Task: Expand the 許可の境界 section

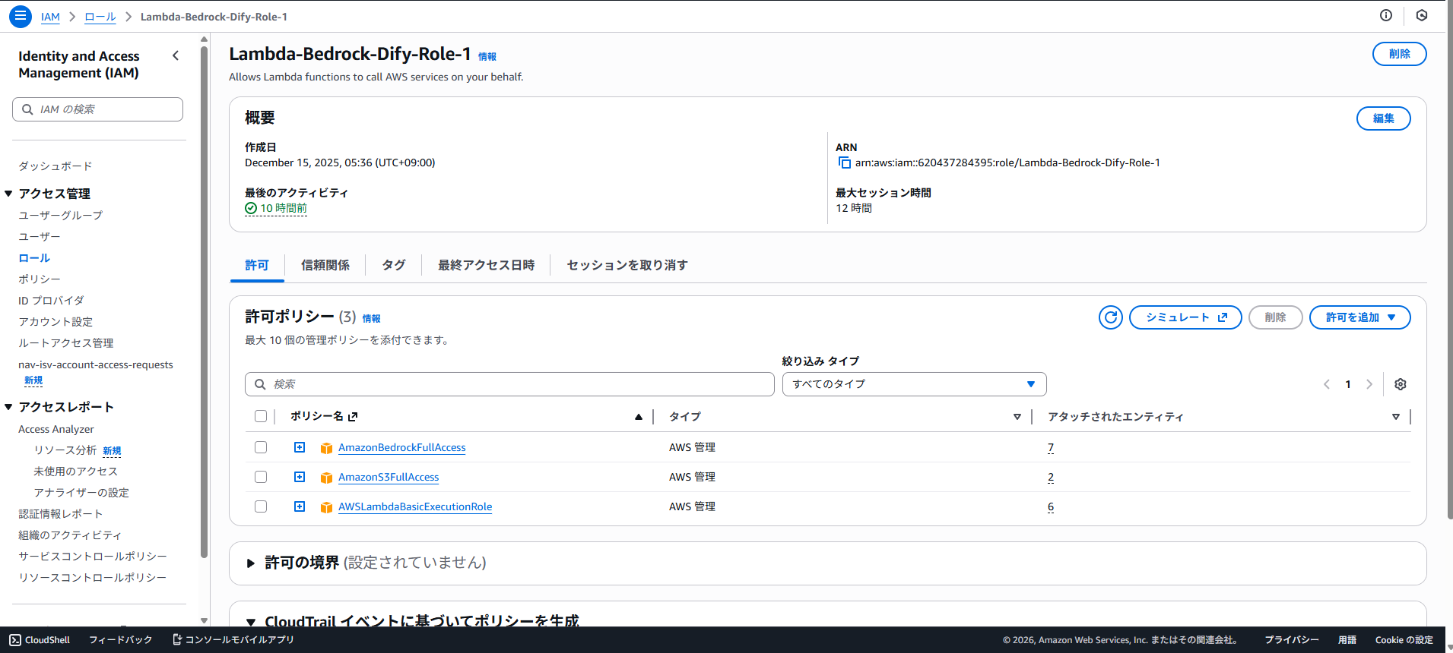Action: (x=251, y=563)
